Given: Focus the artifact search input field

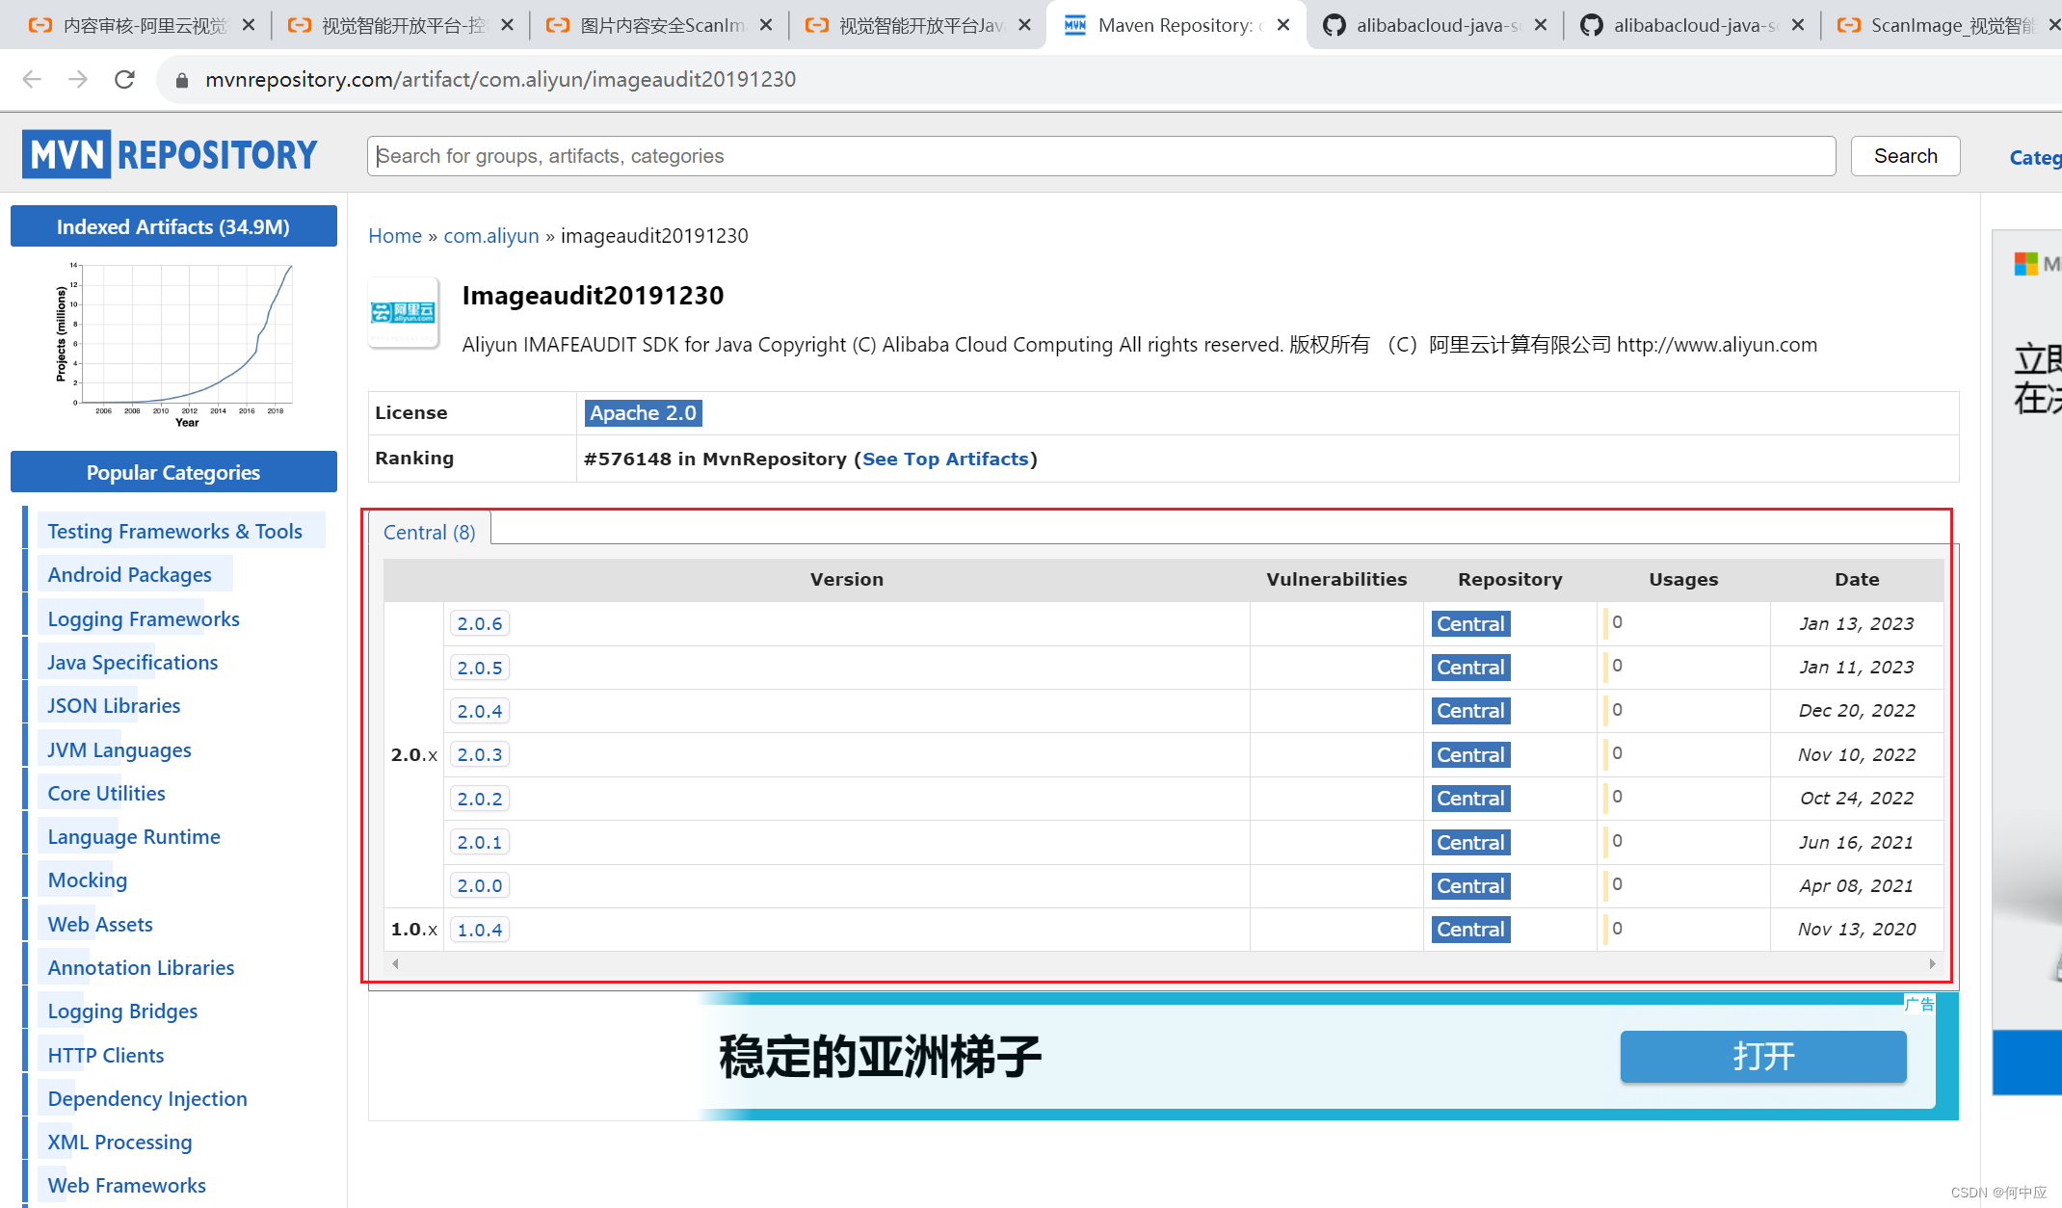Looking at the screenshot, I should pos(1100,156).
